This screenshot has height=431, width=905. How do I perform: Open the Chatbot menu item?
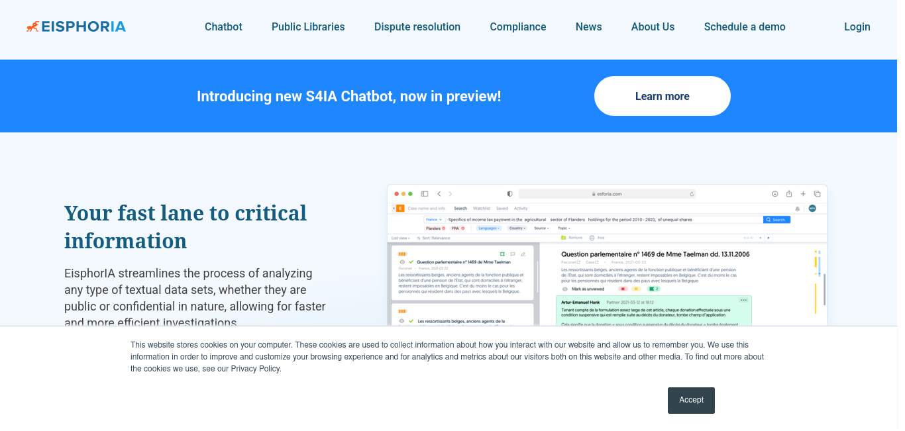click(x=223, y=27)
